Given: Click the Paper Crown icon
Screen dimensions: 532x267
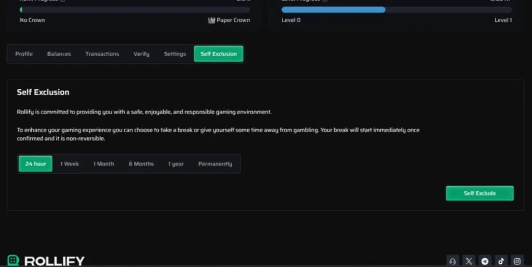Looking at the screenshot, I should pyautogui.click(x=211, y=20).
